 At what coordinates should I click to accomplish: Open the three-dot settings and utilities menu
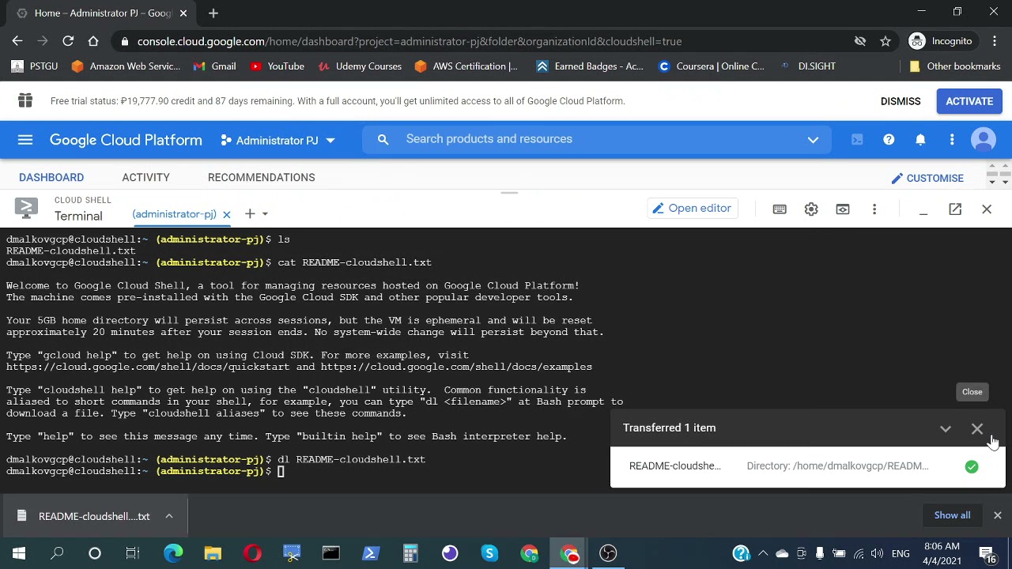[952, 140]
